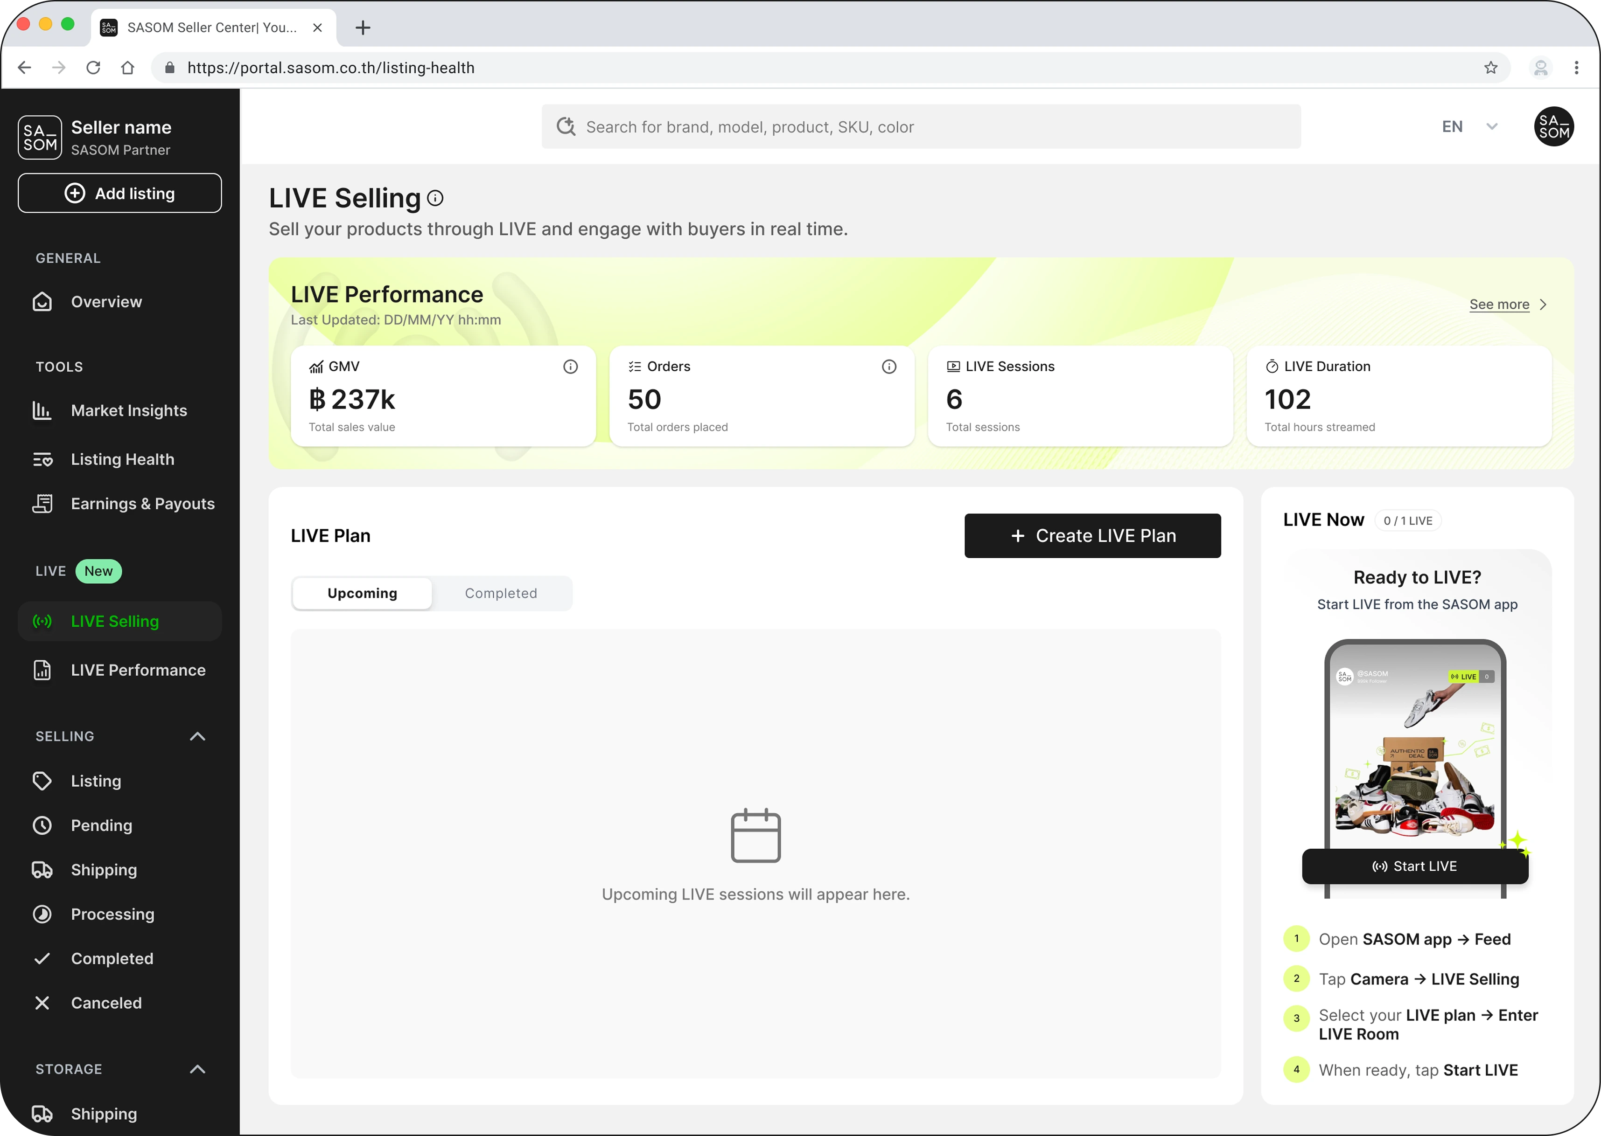Open the browser home page
Viewport: 1601px width, 1136px height.
click(127, 67)
